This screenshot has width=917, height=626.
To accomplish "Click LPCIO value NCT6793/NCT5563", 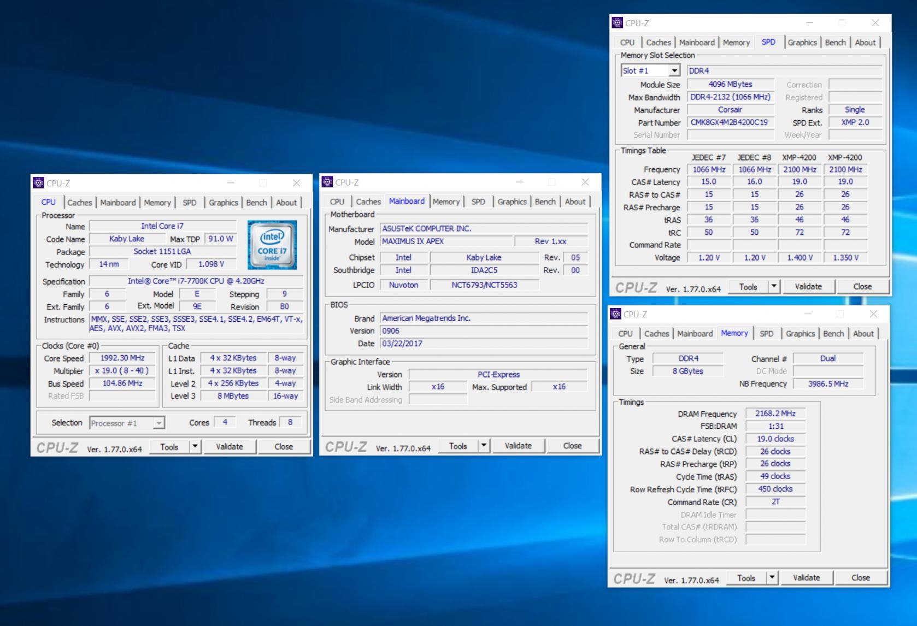I will (484, 285).
